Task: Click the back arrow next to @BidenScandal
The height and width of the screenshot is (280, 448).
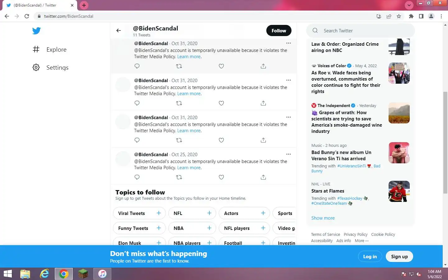Action: tap(119, 30)
